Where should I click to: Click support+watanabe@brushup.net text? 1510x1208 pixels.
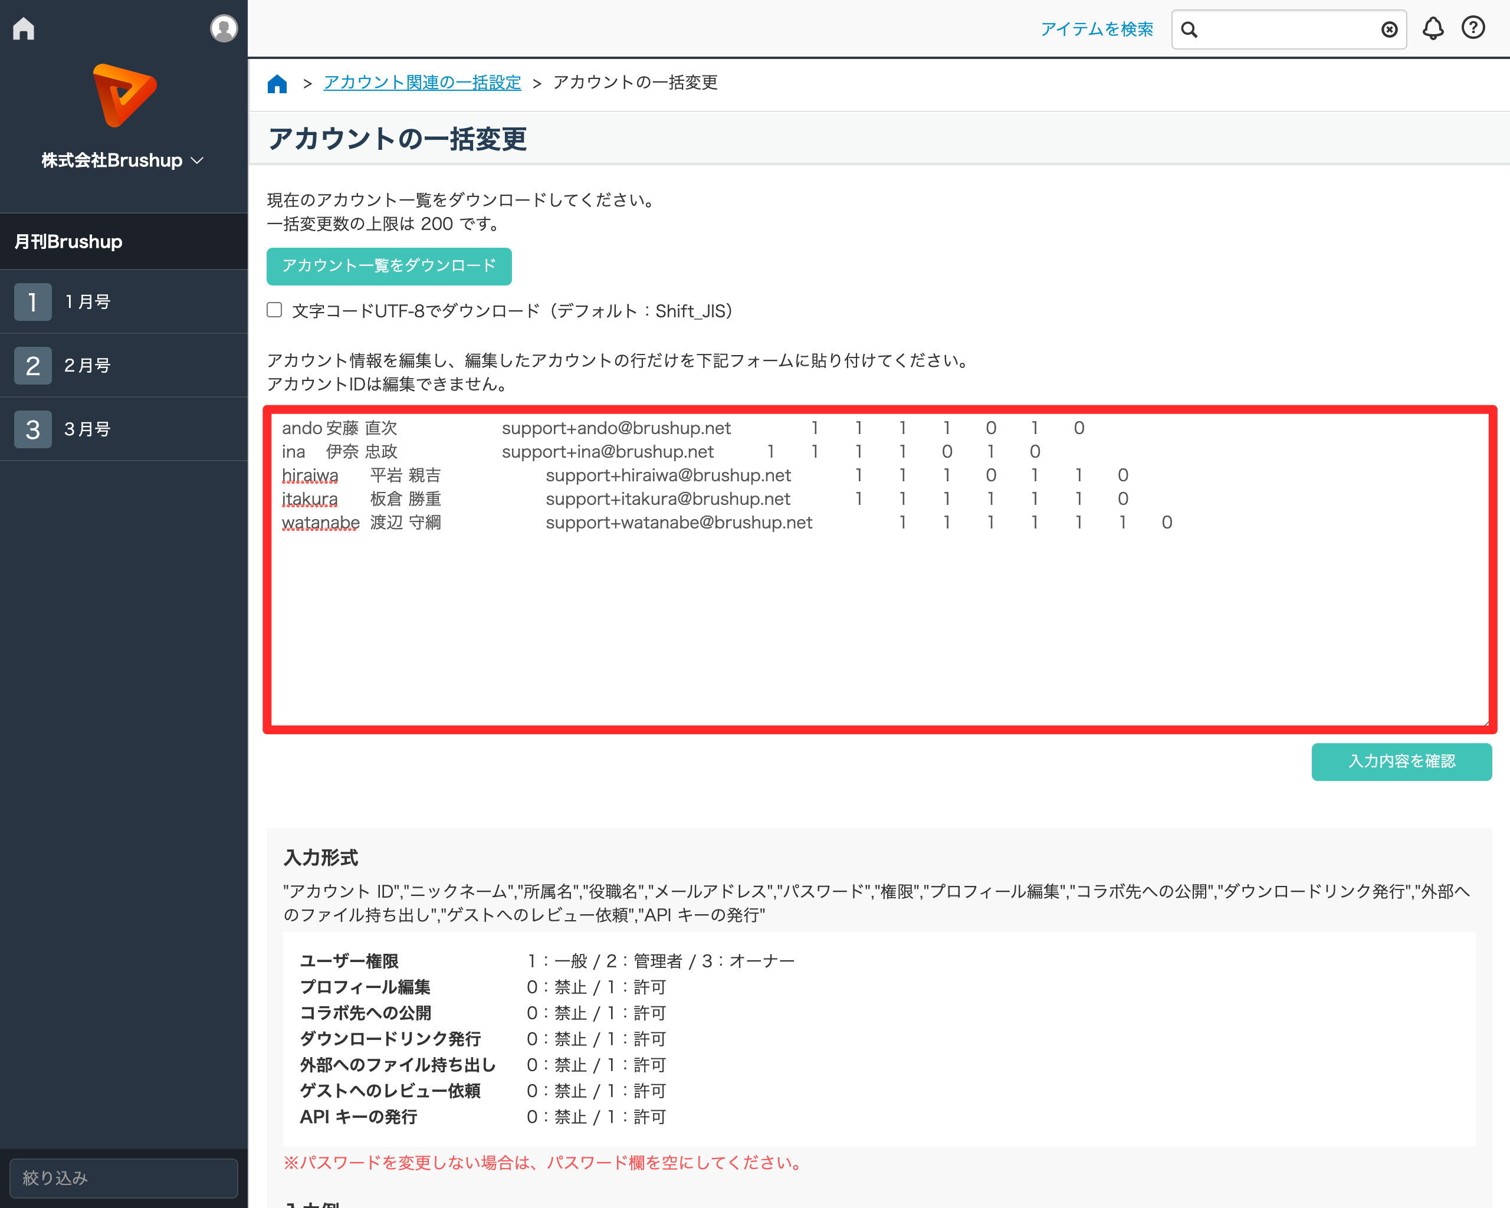coord(679,523)
